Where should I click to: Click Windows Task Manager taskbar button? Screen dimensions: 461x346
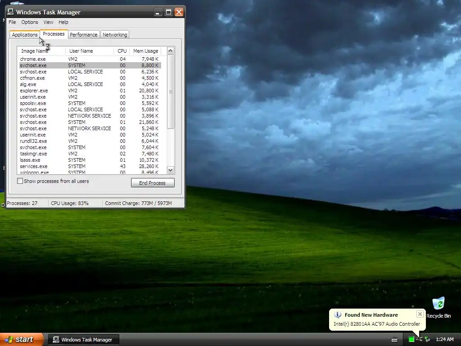click(84, 340)
